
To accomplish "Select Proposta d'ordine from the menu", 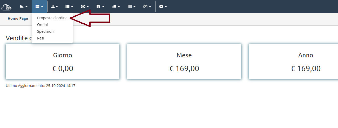I will (52, 18).
